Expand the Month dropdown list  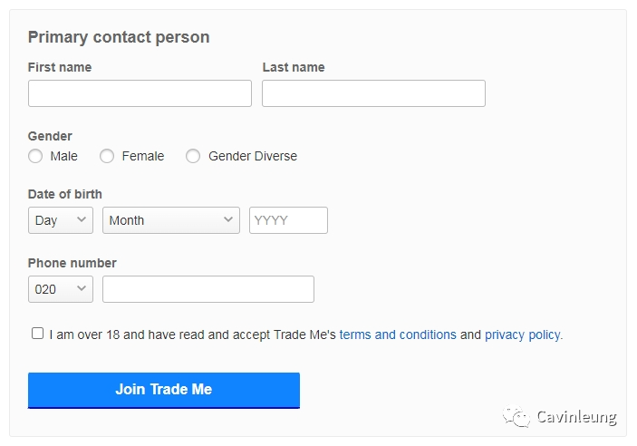(x=171, y=220)
